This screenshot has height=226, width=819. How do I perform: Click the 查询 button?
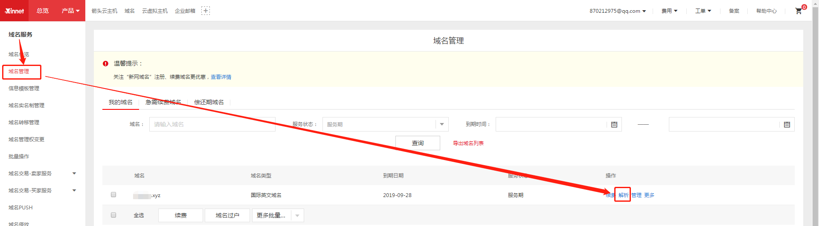pos(417,143)
